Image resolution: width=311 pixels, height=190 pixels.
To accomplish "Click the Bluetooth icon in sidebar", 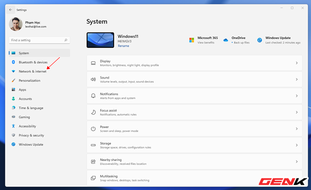I will tap(14, 62).
